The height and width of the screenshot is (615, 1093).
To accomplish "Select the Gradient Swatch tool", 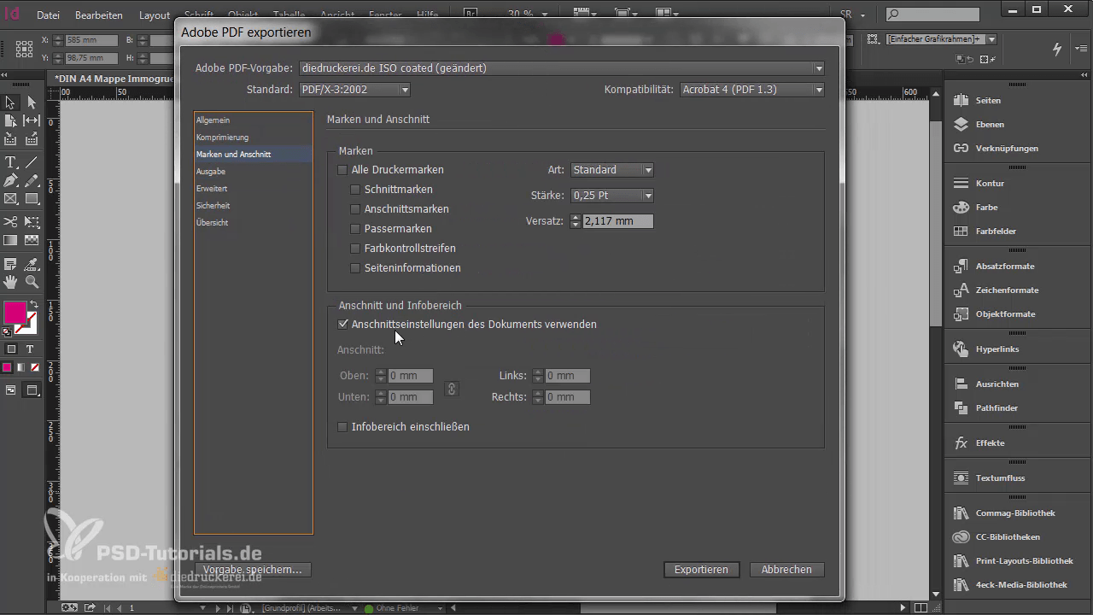I will (10, 241).
